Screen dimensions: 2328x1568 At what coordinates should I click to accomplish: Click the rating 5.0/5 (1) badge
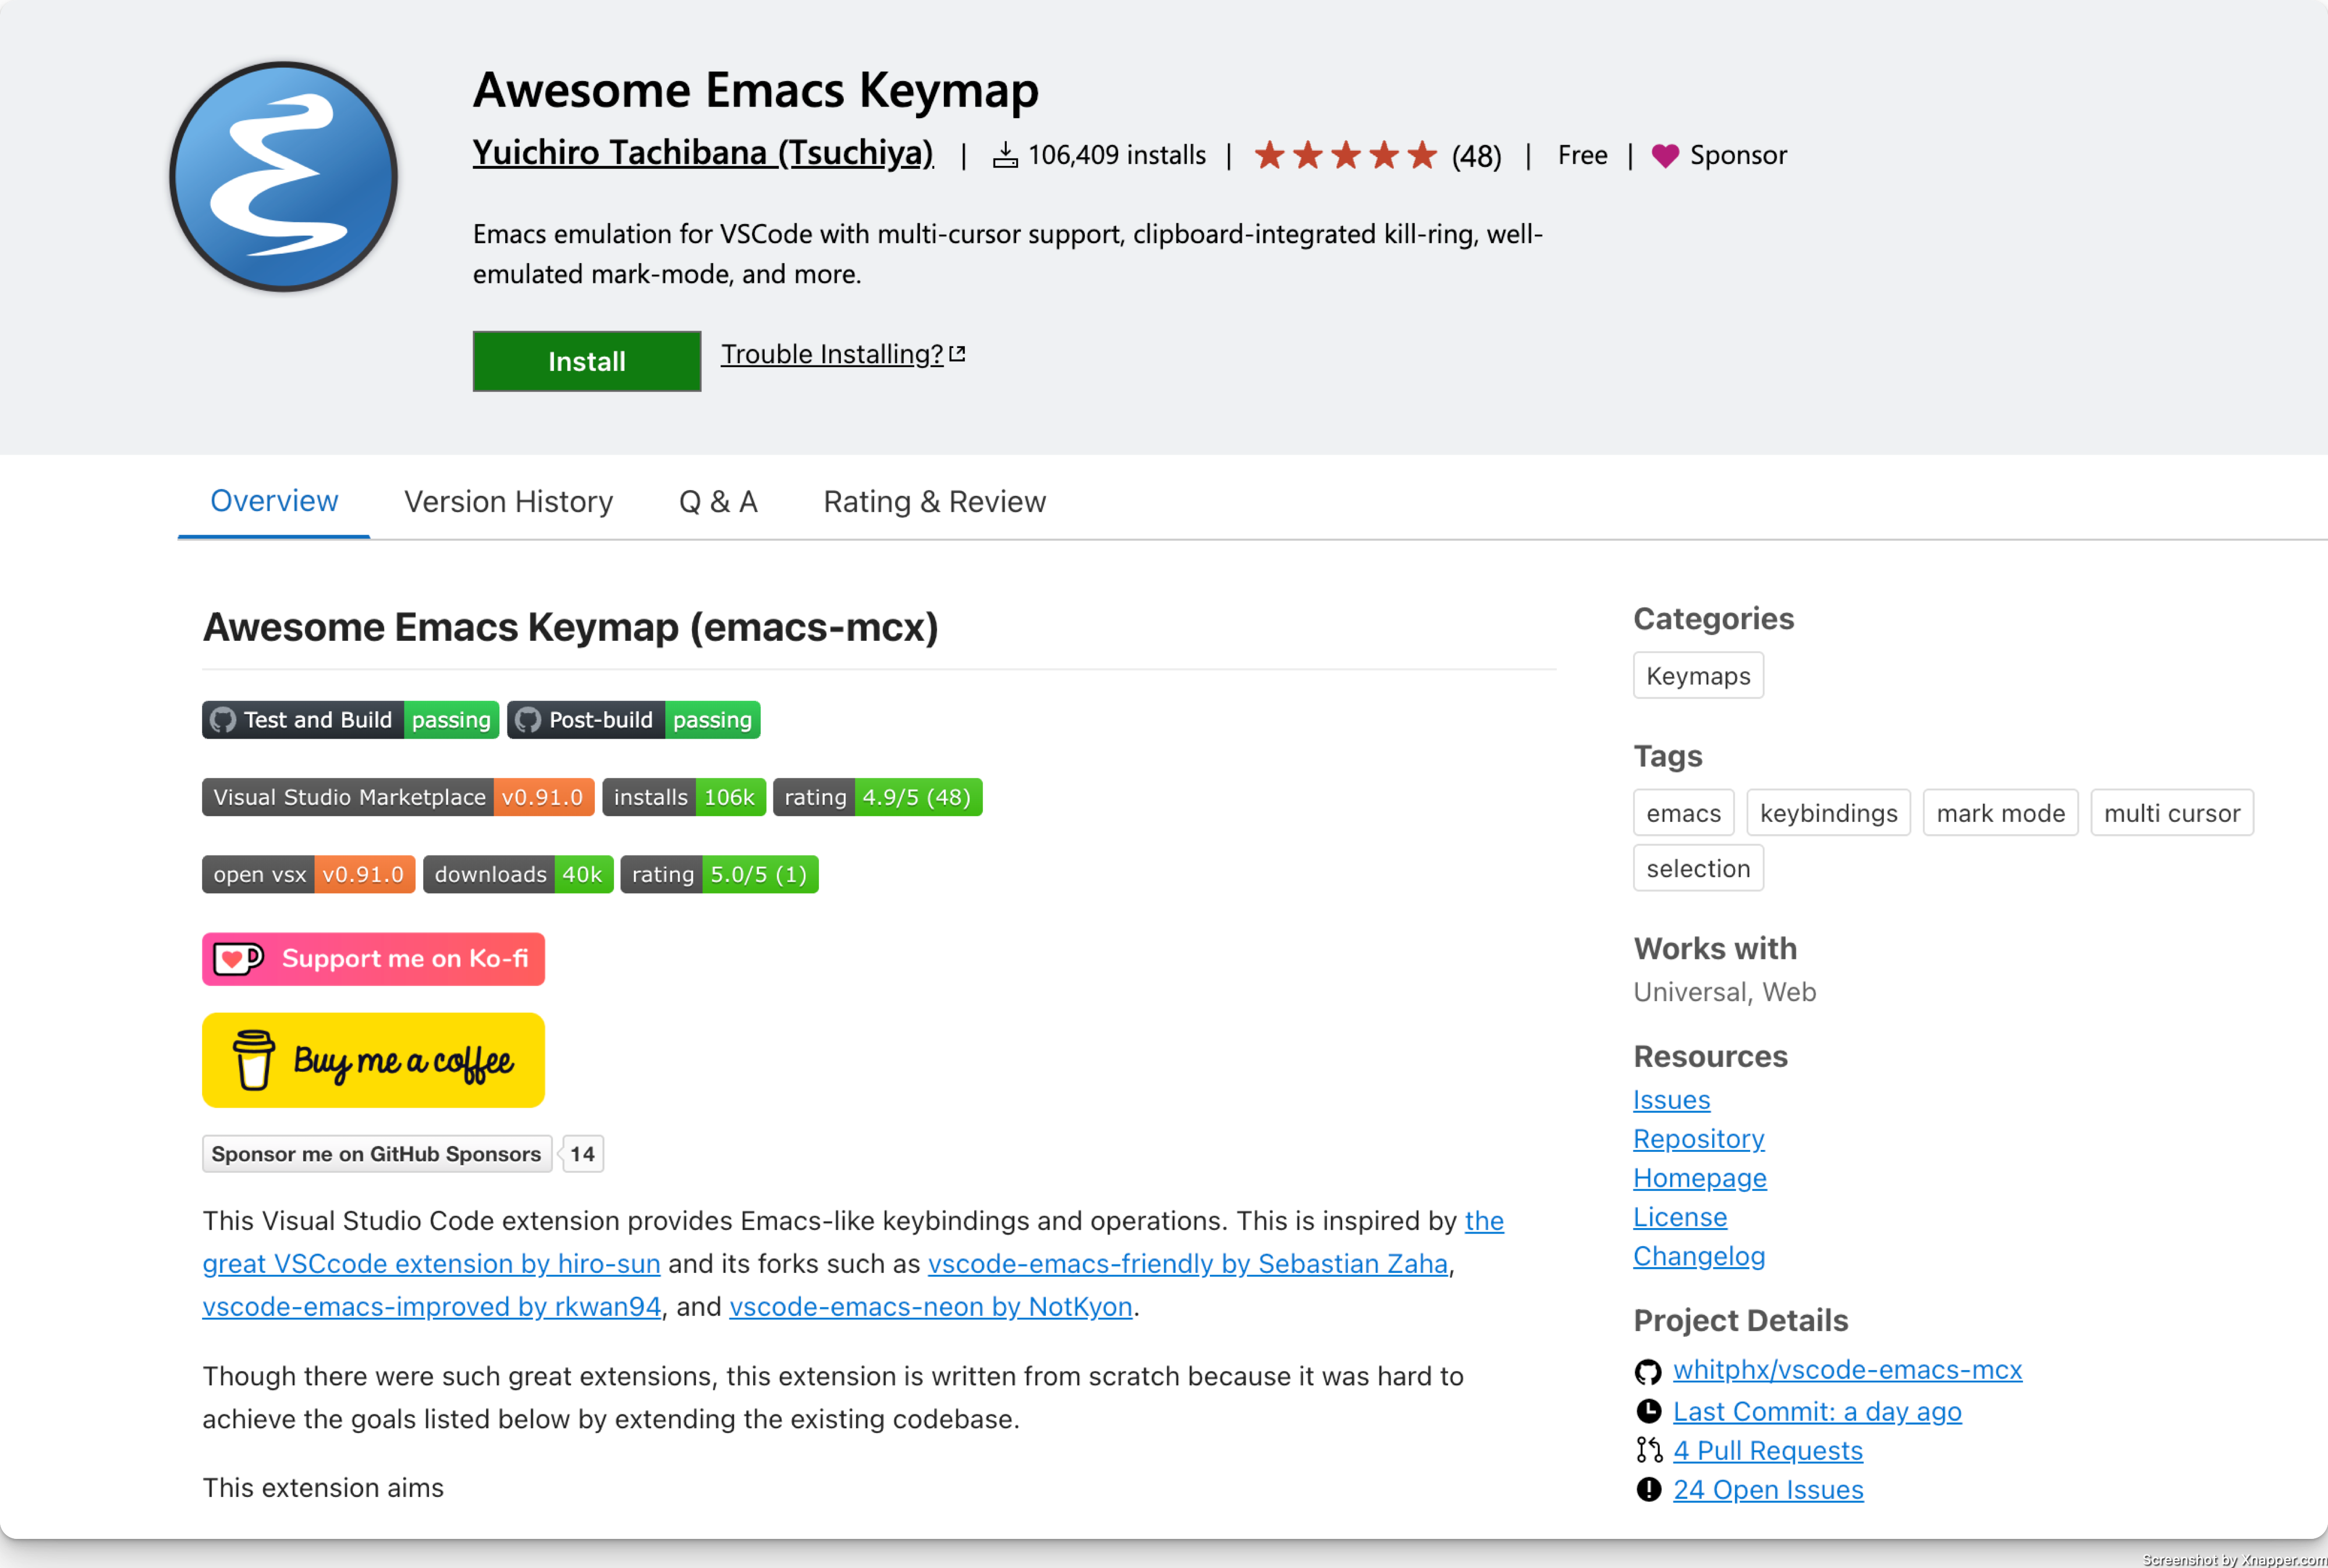click(x=719, y=874)
